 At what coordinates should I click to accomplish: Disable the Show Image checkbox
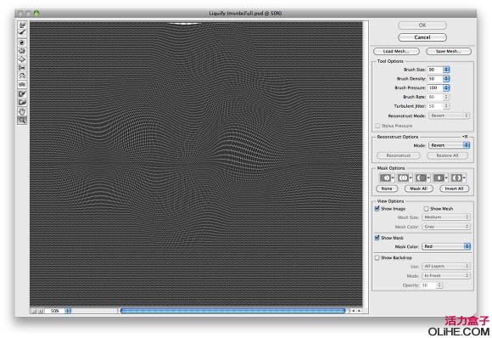point(377,209)
